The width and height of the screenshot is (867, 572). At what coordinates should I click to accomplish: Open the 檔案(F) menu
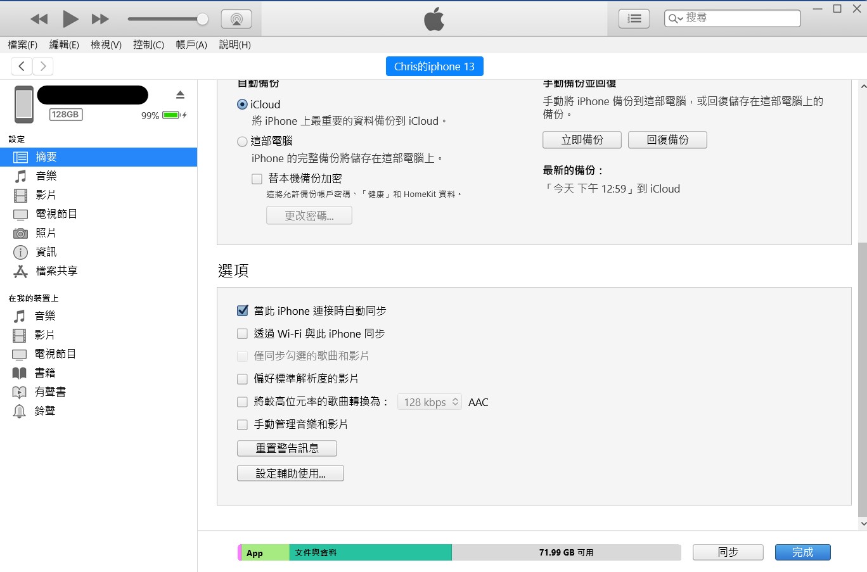pos(23,45)
